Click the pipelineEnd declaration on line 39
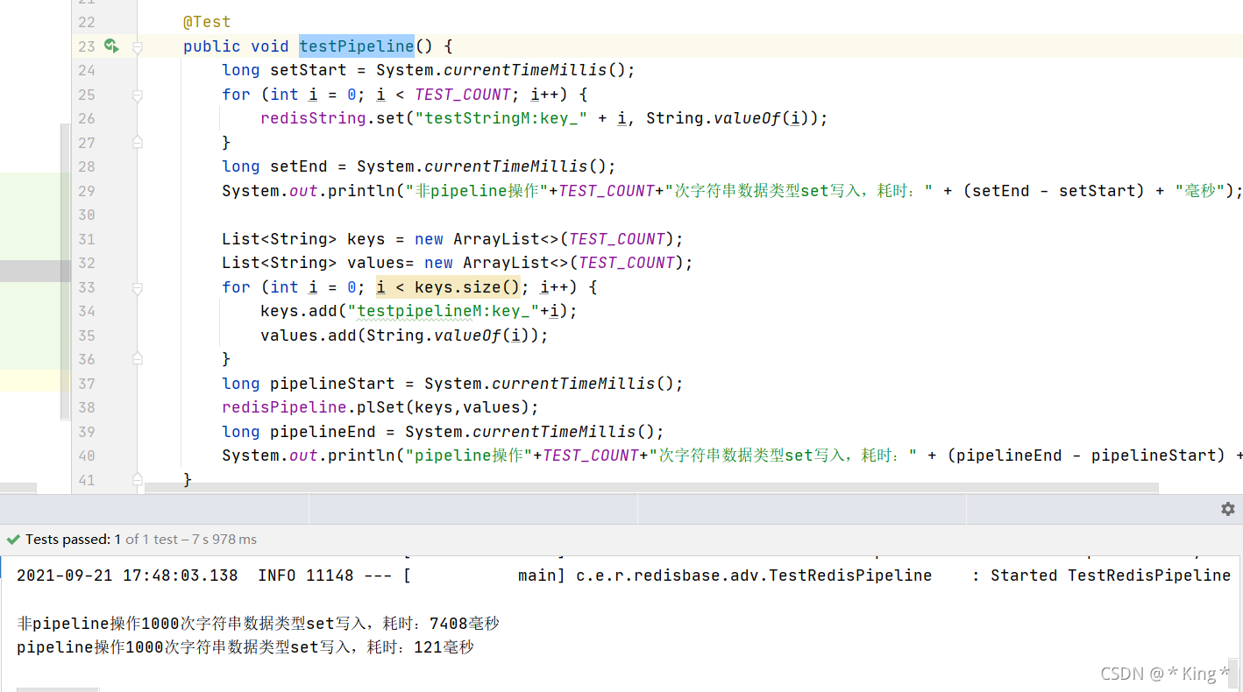The width and height of the screenshot is (1243, 692). point(323,432)
